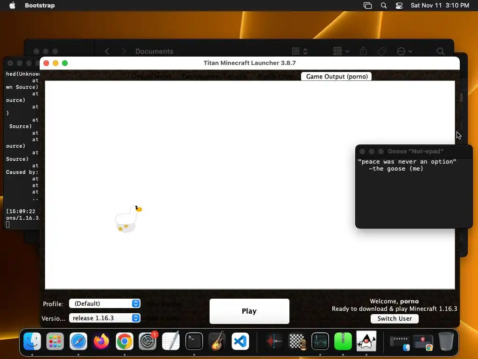Launch Visual Studio Code from the dock
This screenshot has height=359, width=478.
pyautogui.click(x=240, y=341)
